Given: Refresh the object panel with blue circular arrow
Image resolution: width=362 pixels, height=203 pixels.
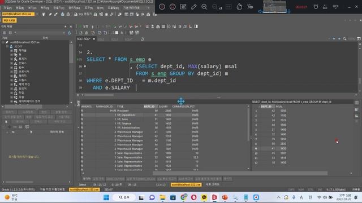Looking at the screenshot, I should (69, 33).
